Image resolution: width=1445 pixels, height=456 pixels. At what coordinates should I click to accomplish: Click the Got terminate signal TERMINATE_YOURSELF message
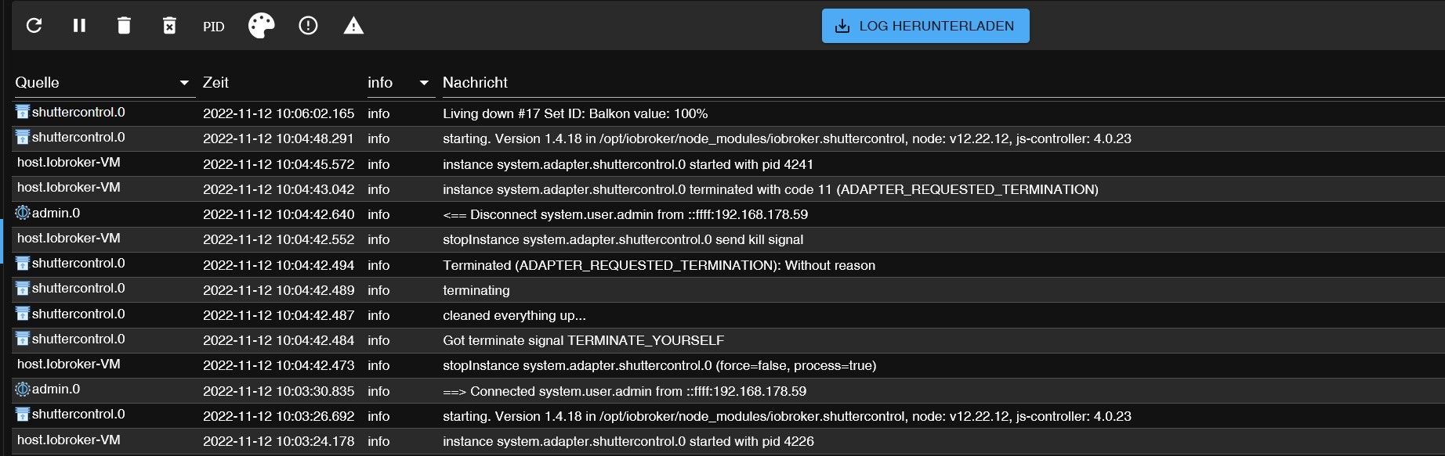pos(583,340)
